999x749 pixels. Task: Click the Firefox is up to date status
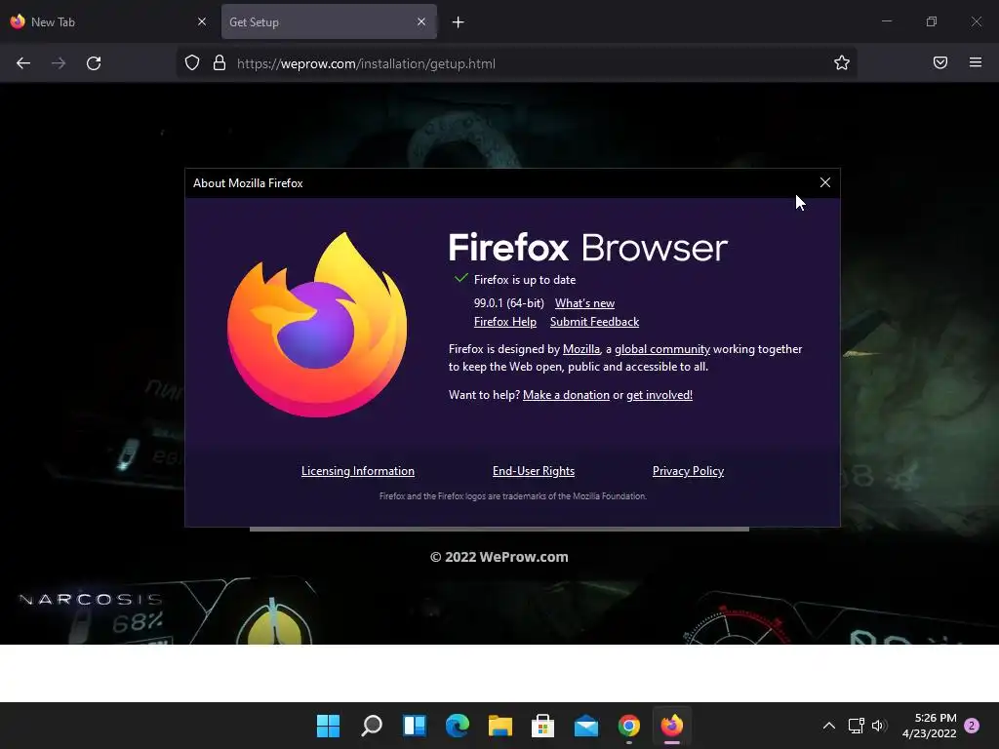tap(525, 280)
